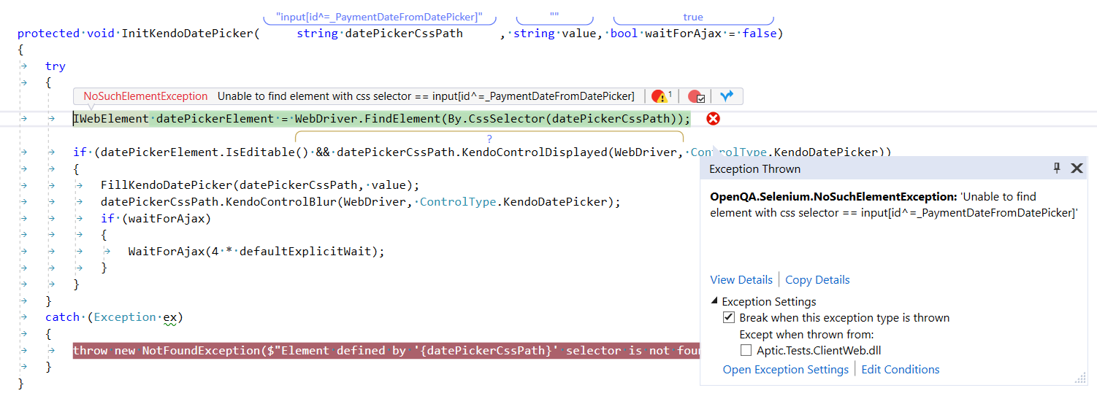
Task: Click the "true" value hint above waitForAjax
Action: click(693, 17)
